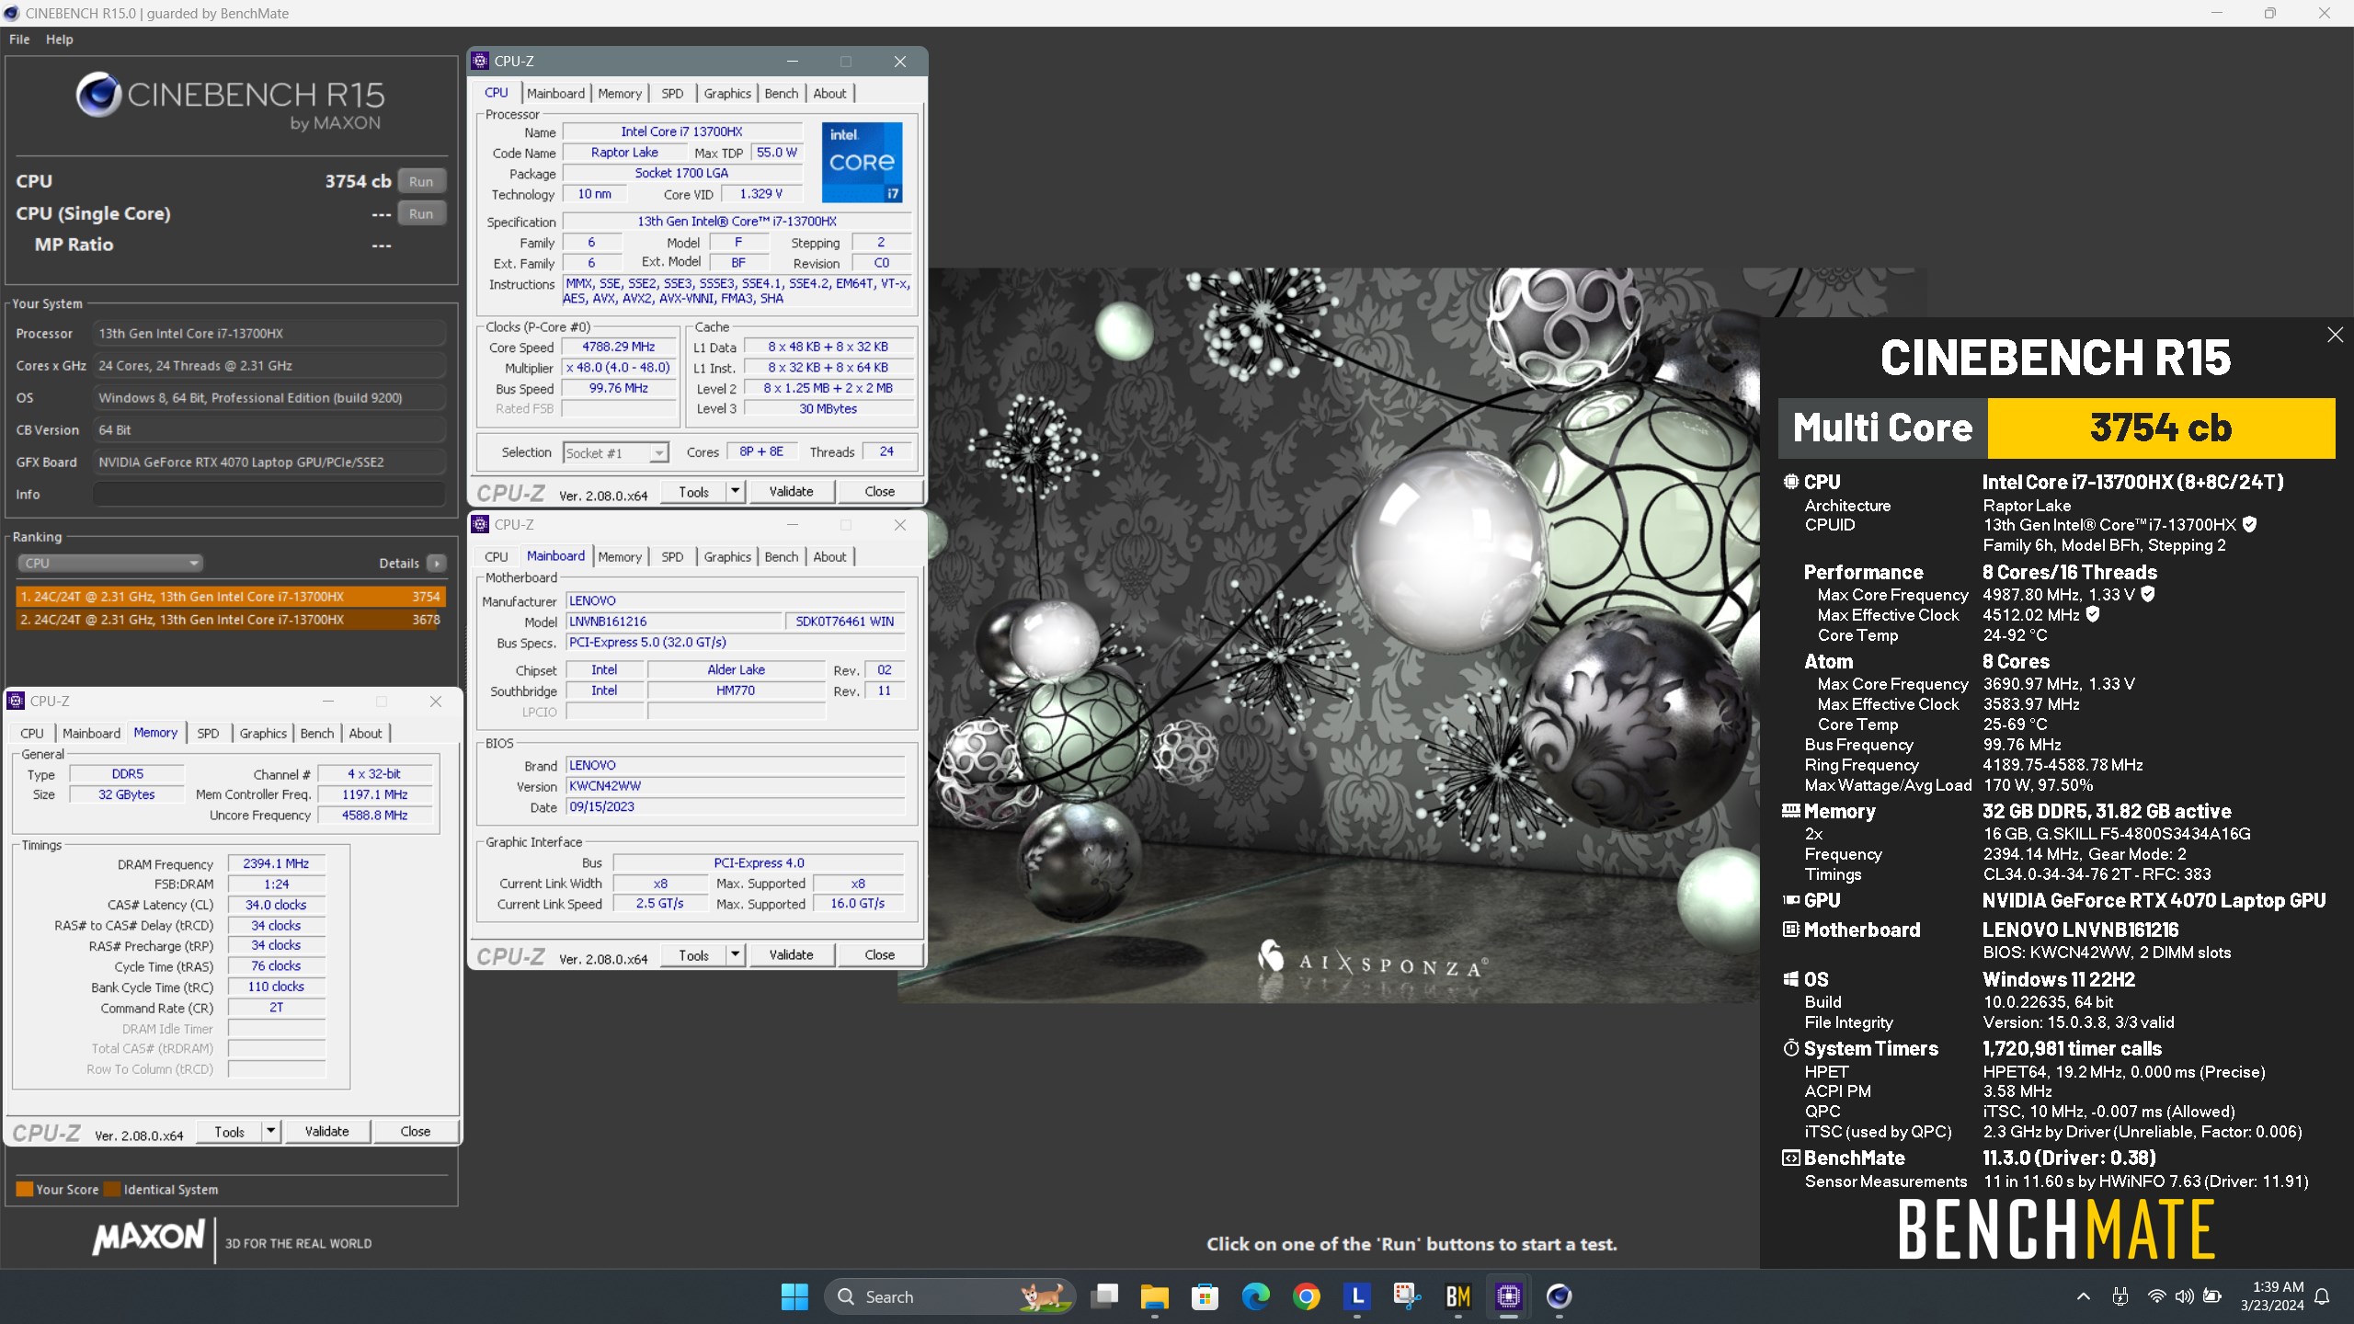
Task: Click verified shield next to CPUID
Action: click(x=2249, y=524)
